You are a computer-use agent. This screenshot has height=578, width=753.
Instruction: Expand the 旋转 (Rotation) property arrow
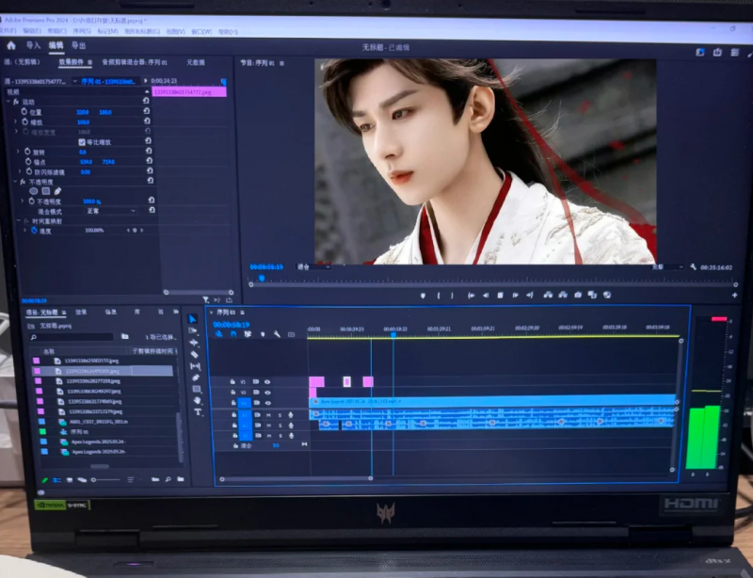[x=18, y=152]
